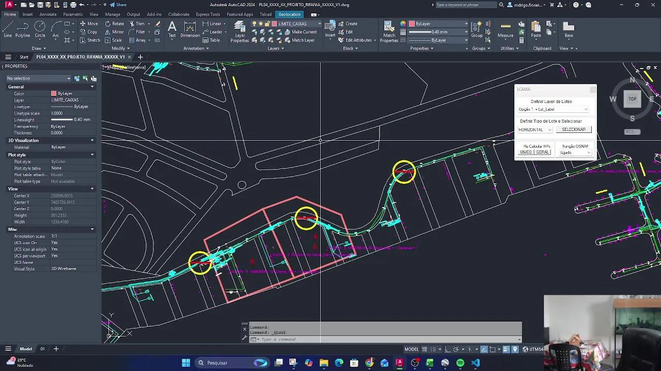Open the ByLayer color dropdown in ribbon
Image resolution: width=661 pixels, height=371 pixels.
click(x=439, y=24)
